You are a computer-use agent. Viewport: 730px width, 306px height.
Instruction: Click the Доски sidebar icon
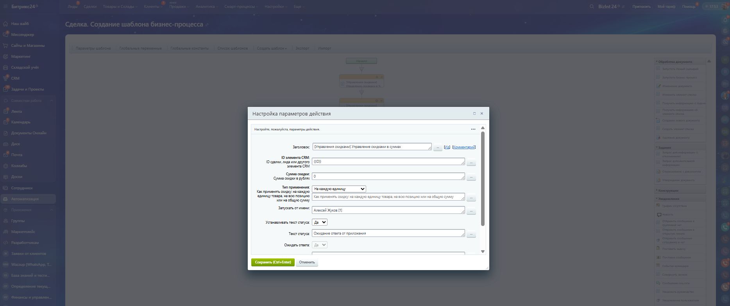pos(5,177)
